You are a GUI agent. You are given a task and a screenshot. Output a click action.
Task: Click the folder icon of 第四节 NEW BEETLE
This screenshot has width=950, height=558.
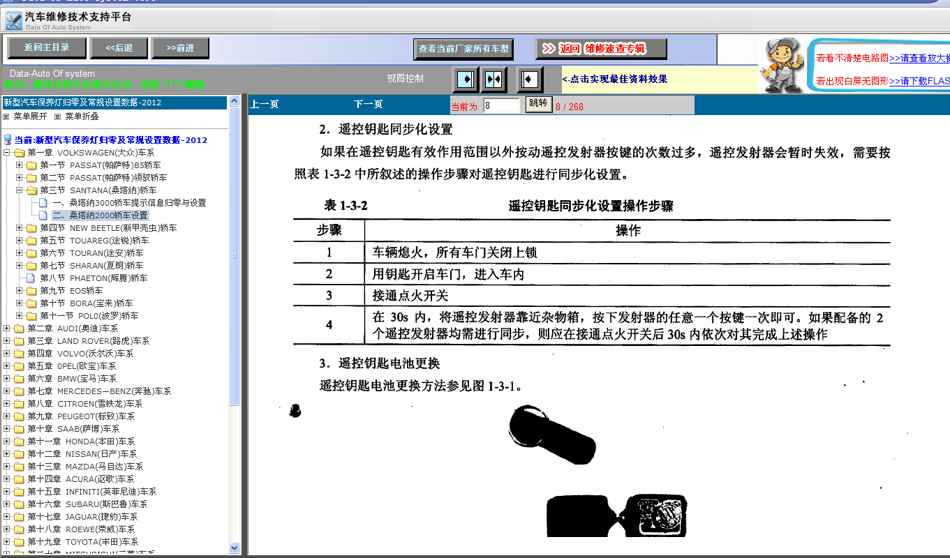(32, 228)
